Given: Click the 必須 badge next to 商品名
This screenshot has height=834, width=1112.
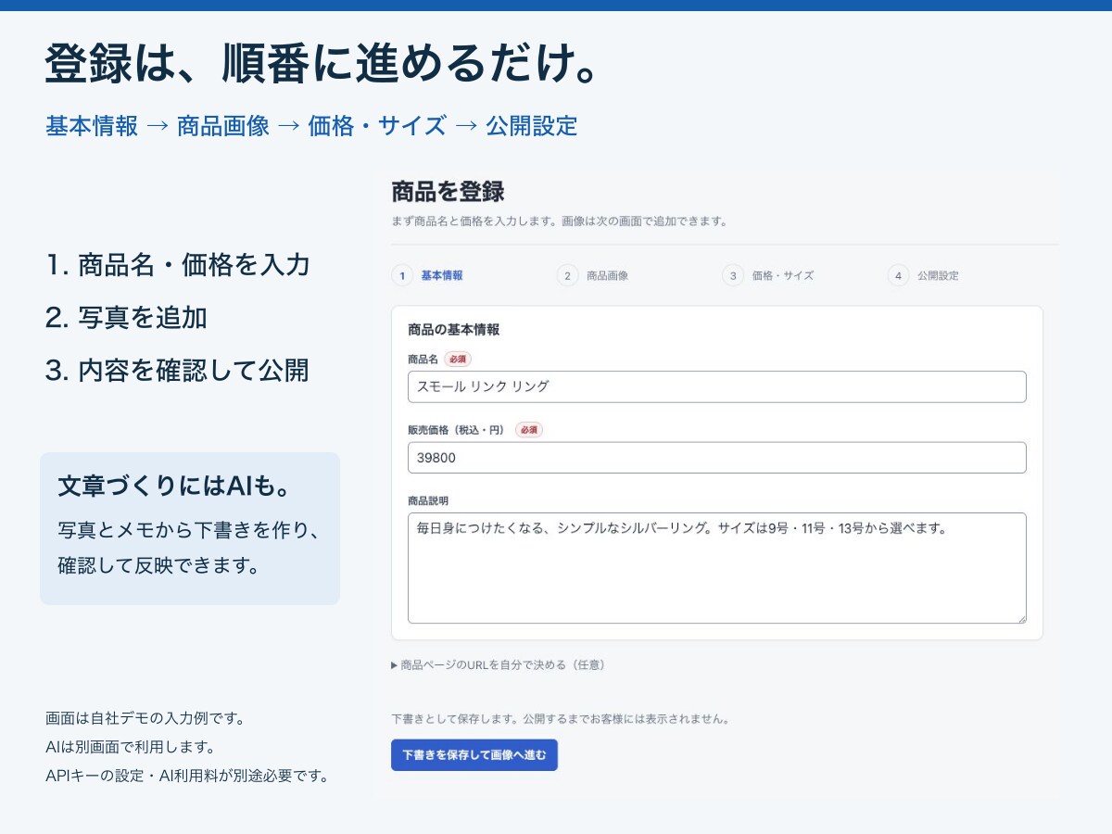Looking at the screenshot, I should 459,359.
